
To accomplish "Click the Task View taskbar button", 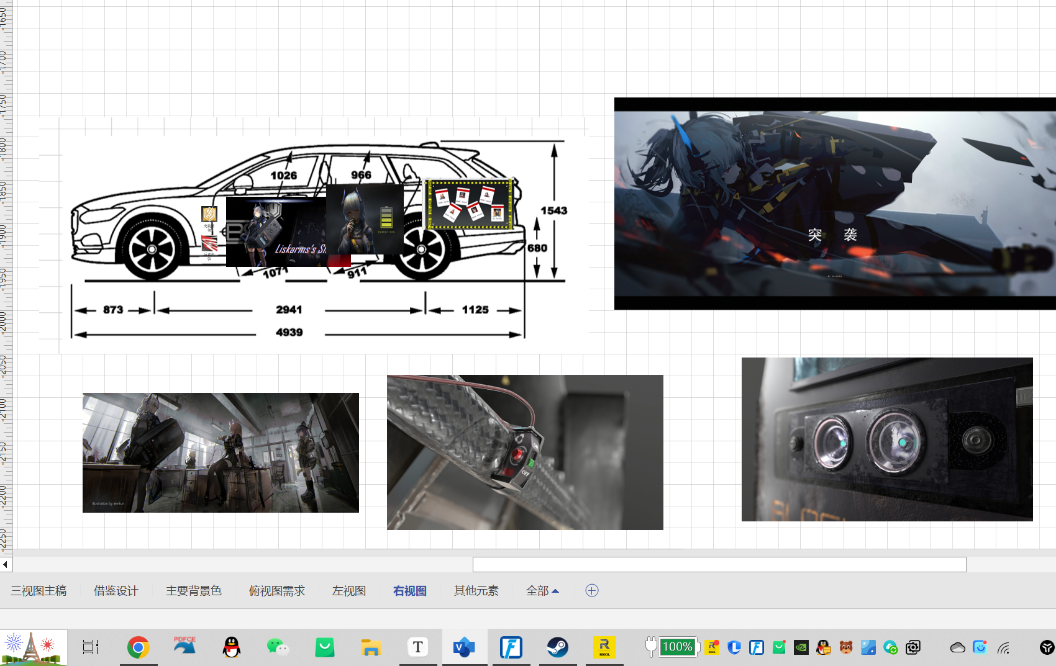I will coord(91,647).
